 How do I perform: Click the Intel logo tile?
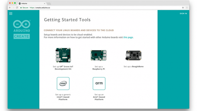pos(63,83)
